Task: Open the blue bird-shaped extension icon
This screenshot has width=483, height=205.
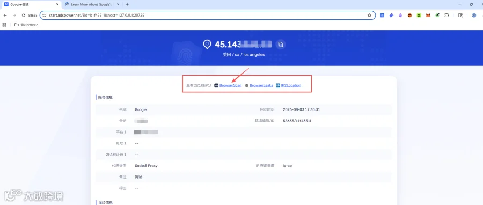Action: pyautogui.click(x=391, y=16)
